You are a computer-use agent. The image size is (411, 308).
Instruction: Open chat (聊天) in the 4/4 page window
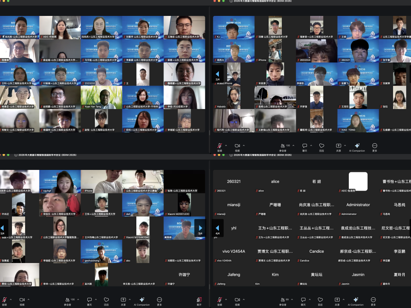(x=303, y=300)
